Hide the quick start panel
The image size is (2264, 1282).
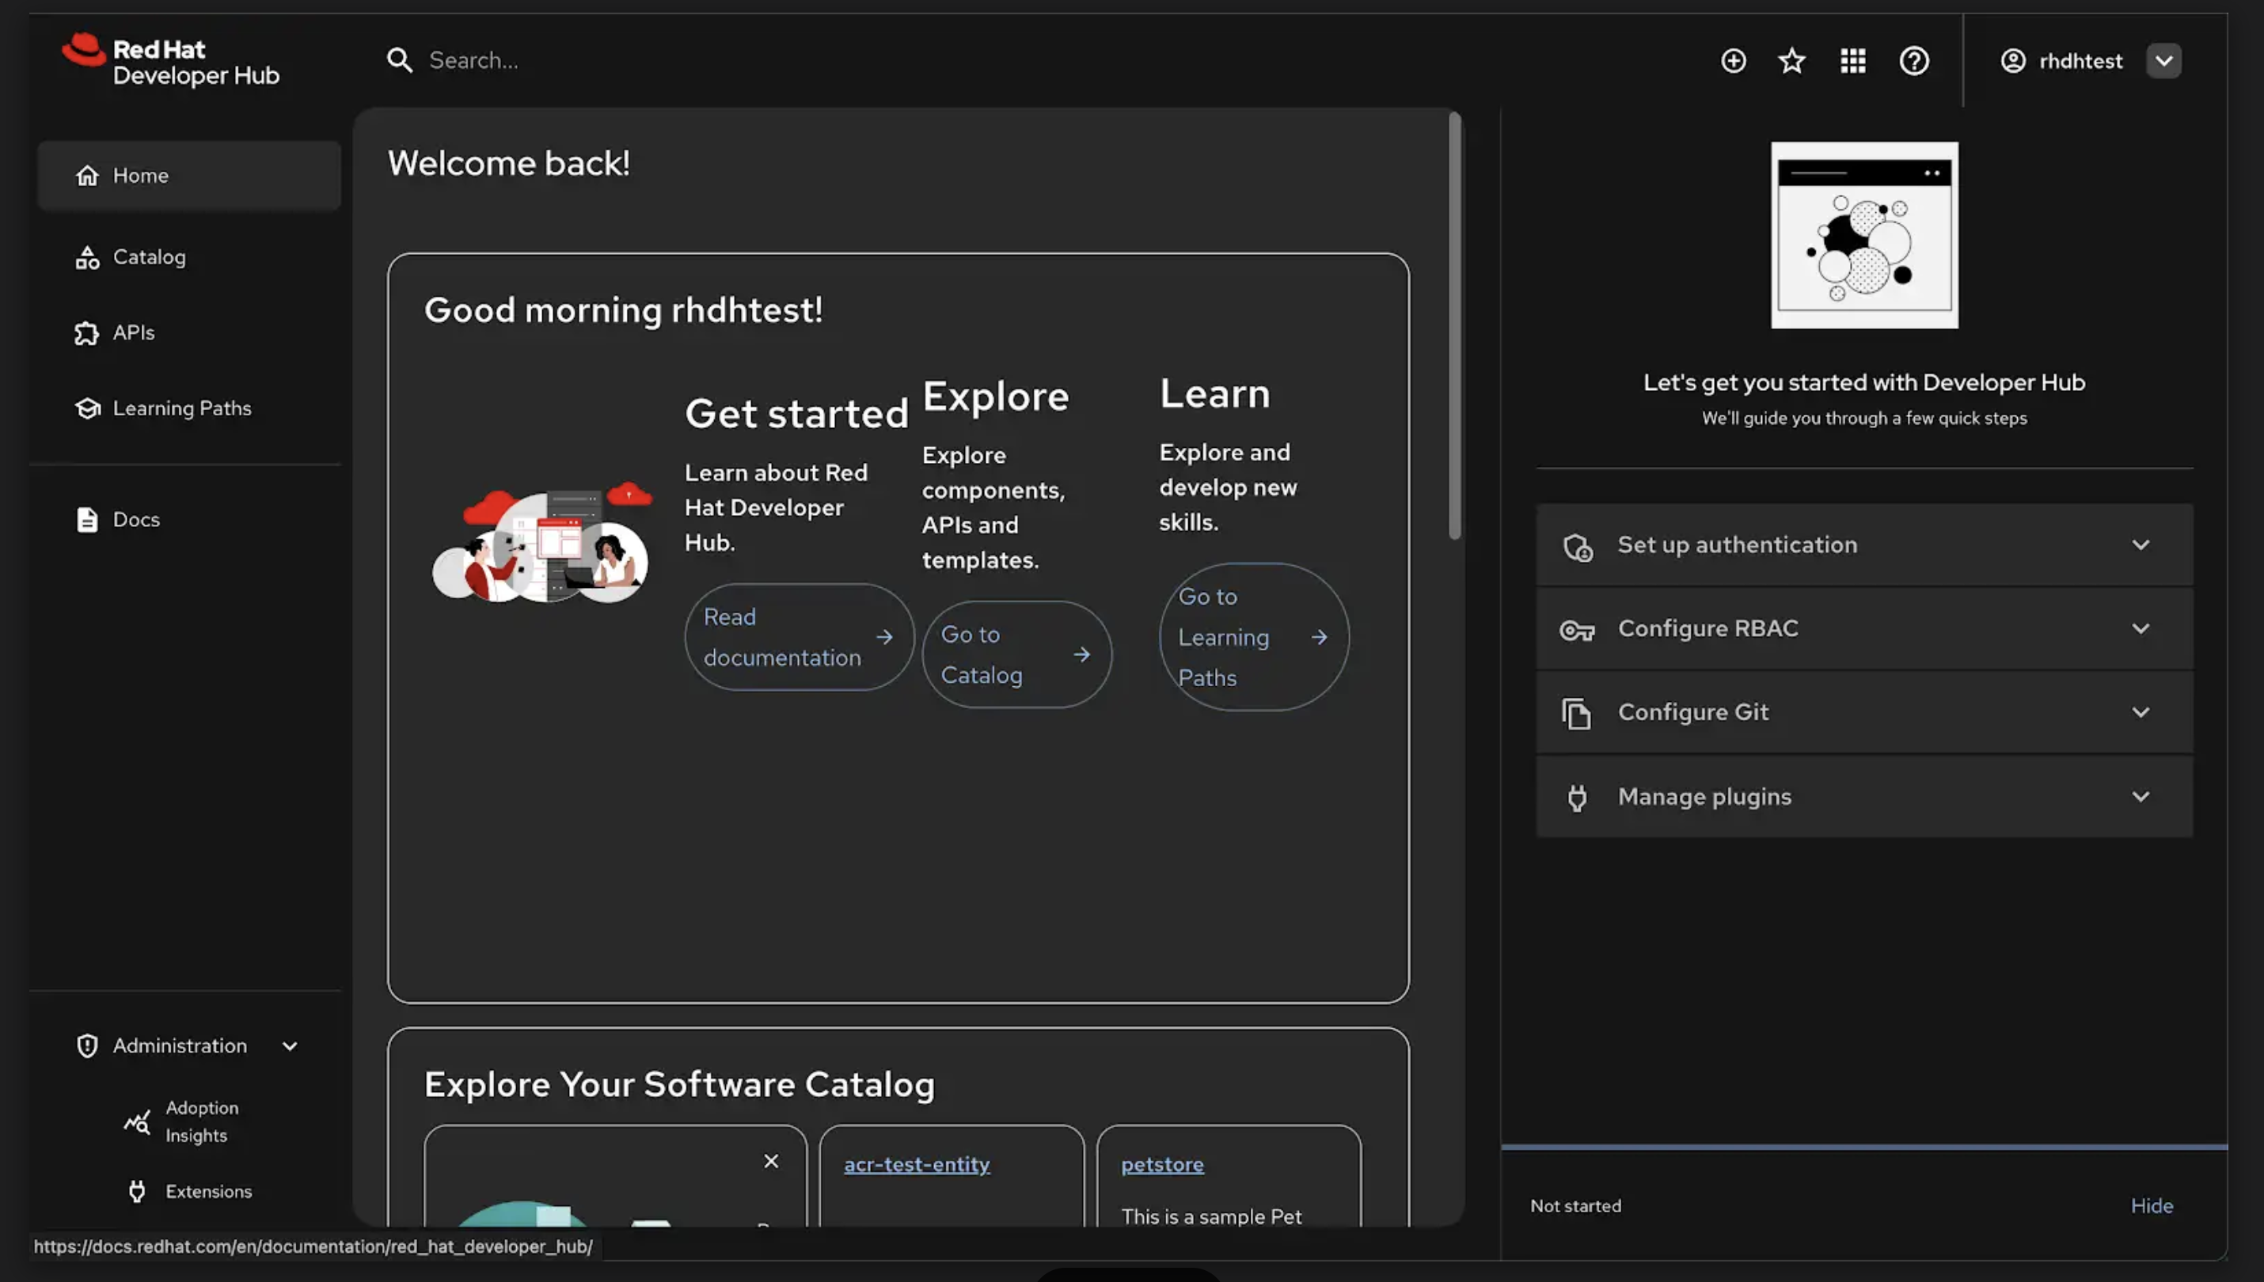(x=2152, y=1205)
